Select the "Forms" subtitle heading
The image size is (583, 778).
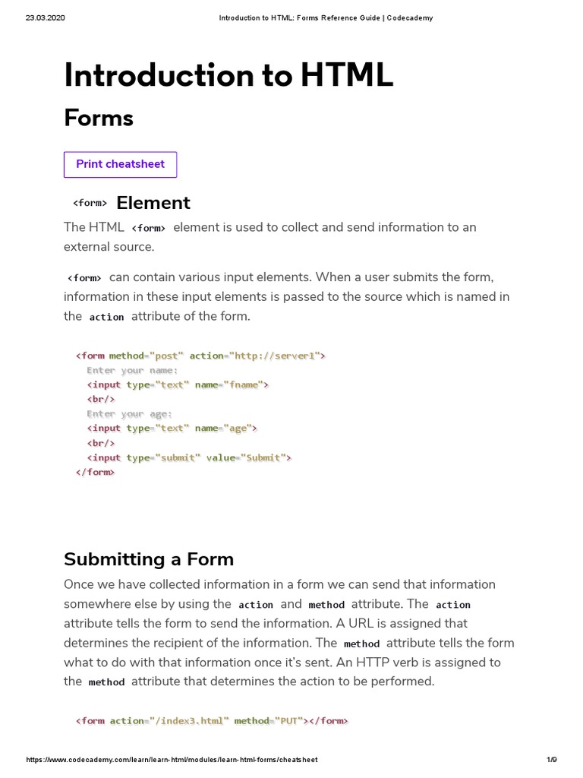(99, 118)
